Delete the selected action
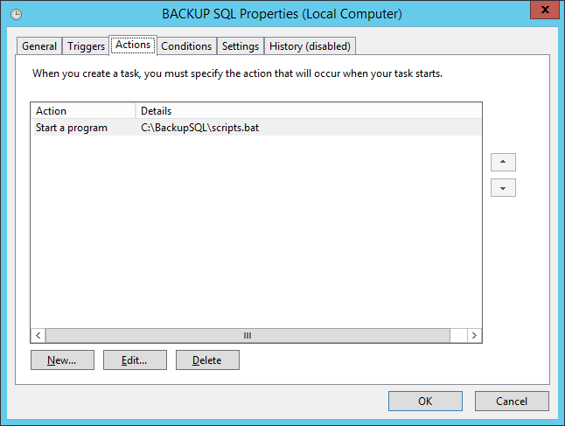Screen dimensions: 565x426 click(207, 360)
